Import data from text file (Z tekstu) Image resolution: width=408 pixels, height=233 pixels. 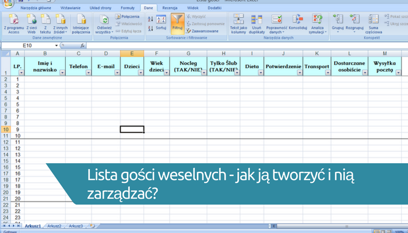pos(45,24)
